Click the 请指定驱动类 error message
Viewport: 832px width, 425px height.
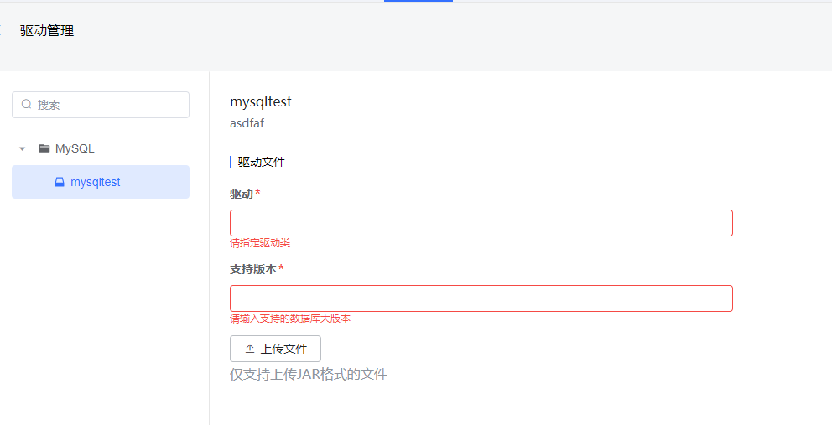coord(260,243)
